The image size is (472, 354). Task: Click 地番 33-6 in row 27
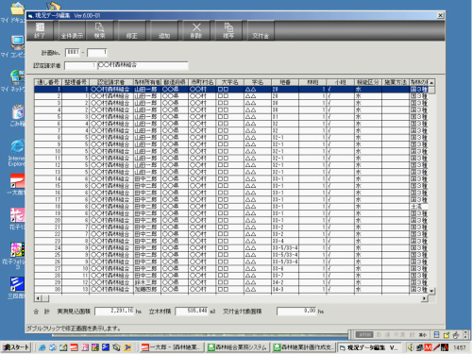tap(285, 269)
